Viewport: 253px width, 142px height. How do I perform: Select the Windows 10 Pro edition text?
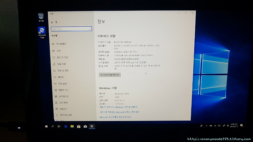pos(122,94)
